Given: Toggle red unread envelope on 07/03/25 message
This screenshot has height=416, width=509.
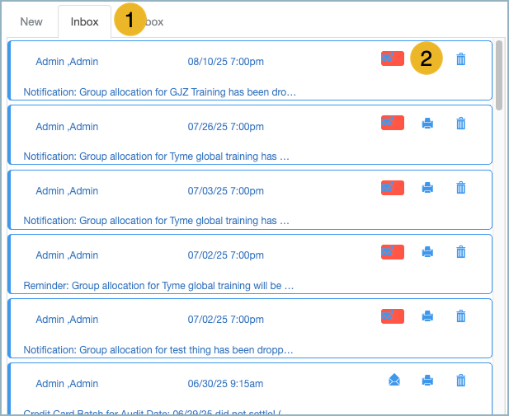Looking at the screenshot, I should (x=392, y=187).
